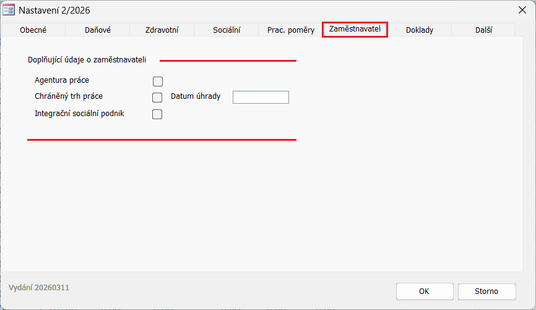Click the Doplňující údaje o zaměstnavateli heading

[x=87, y=60]
